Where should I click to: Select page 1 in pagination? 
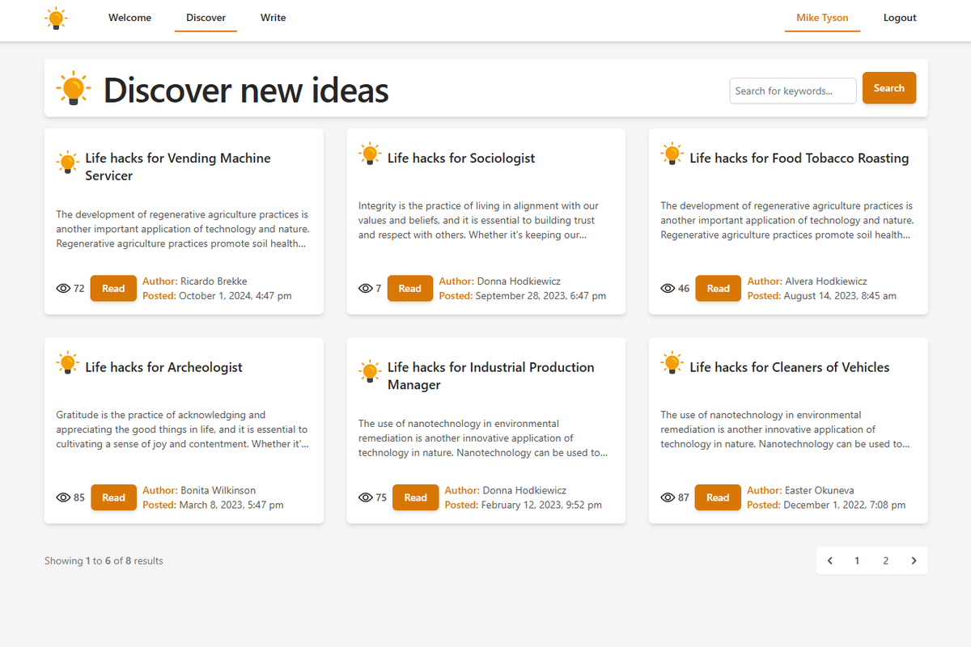coord(857,560)
